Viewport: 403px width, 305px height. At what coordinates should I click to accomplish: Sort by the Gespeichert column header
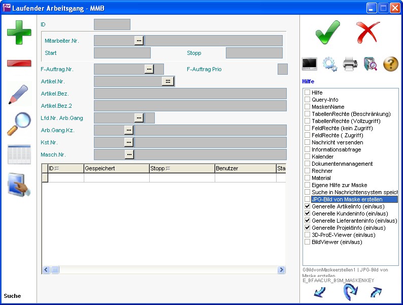(116, 168)
